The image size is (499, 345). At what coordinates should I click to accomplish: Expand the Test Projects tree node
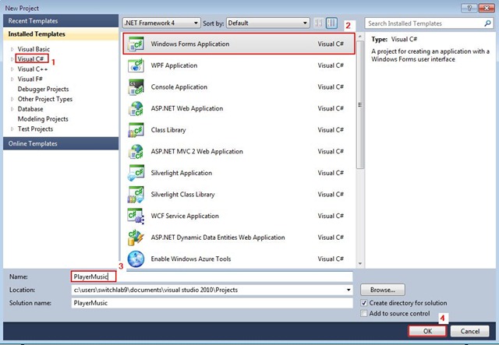[x=12, y=129]
